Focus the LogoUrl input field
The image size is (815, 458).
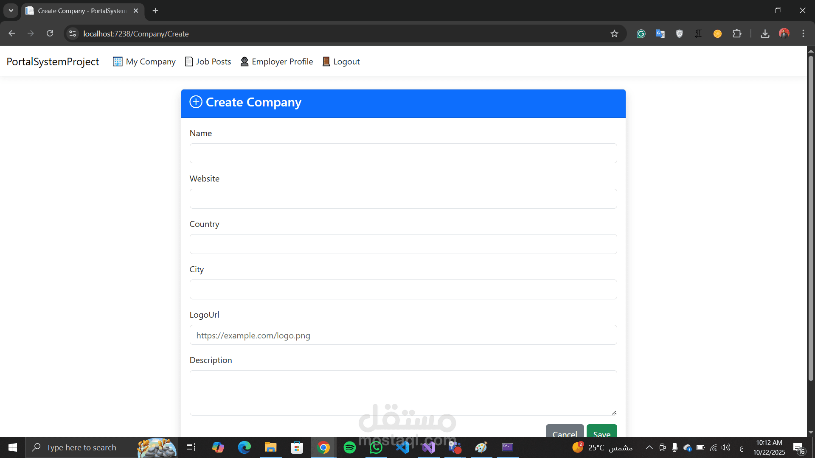point(403,335)
